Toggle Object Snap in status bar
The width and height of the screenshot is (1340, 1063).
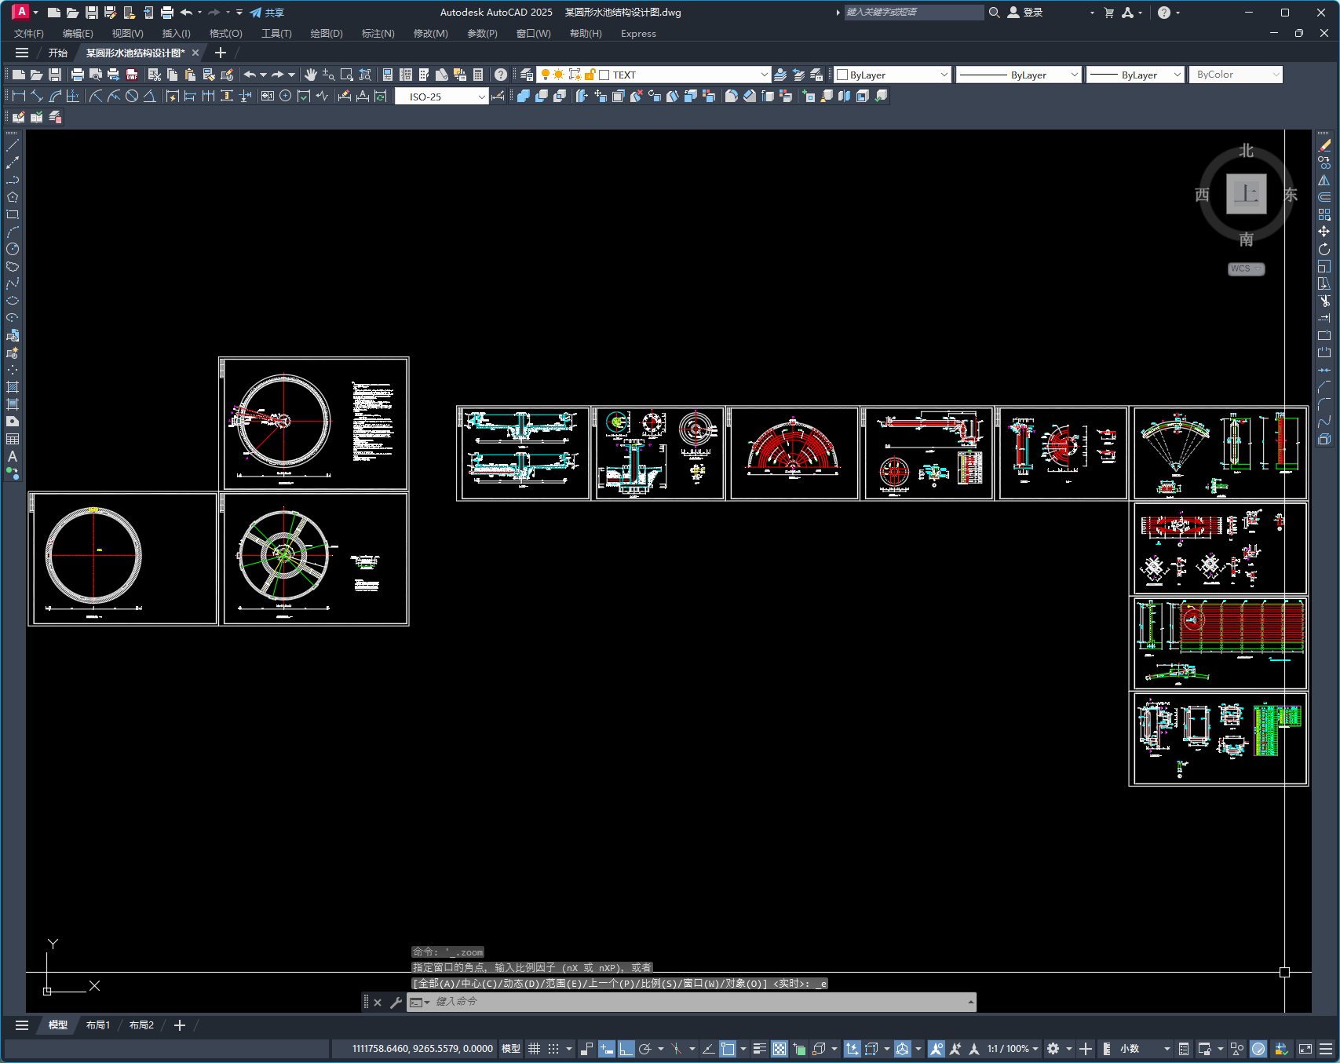click(728, 1049)
